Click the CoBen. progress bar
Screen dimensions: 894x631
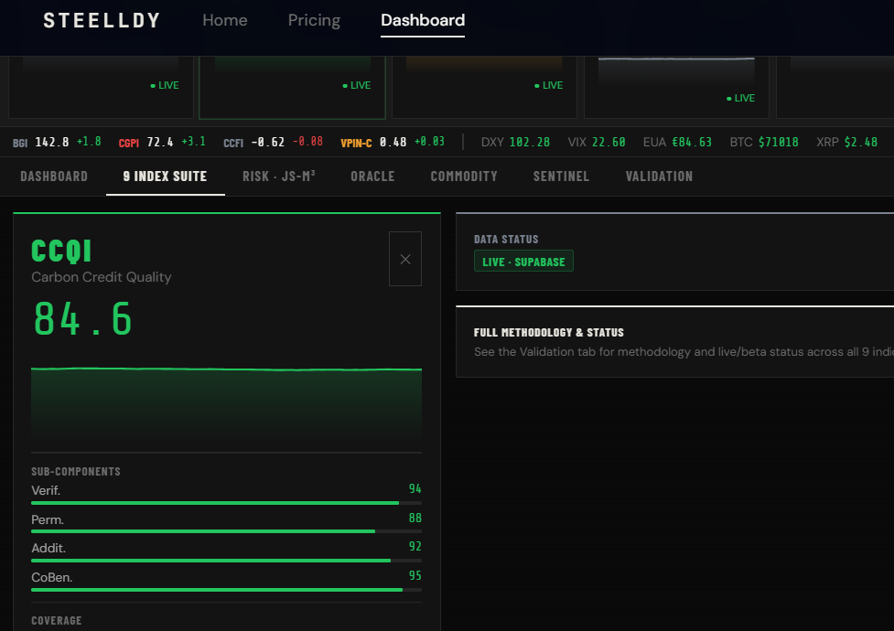(x=226, y=589)
